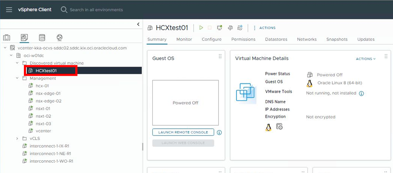Click the launch console monitor icon
This screenshot has width=393, height=173.
click(219, 28)
